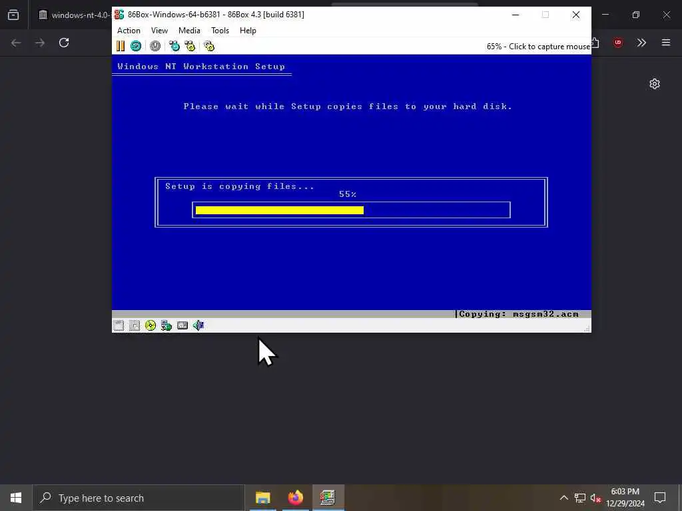Open the page settings gear icon
682x511 pixels.
click(x=655, y=84)
